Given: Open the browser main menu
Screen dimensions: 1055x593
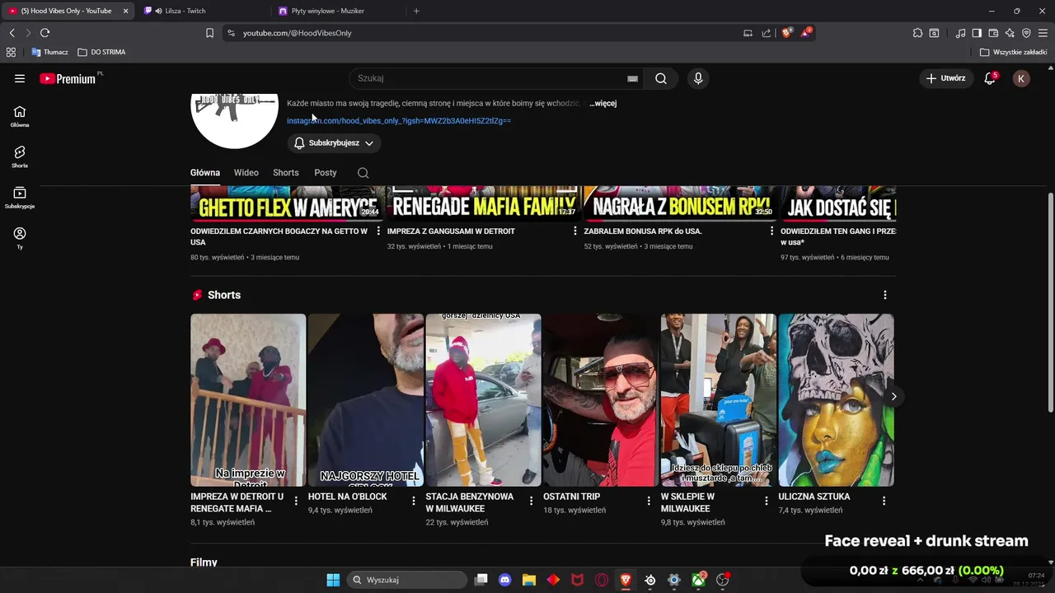Looking at the screenshot, I should point(1043,33).
